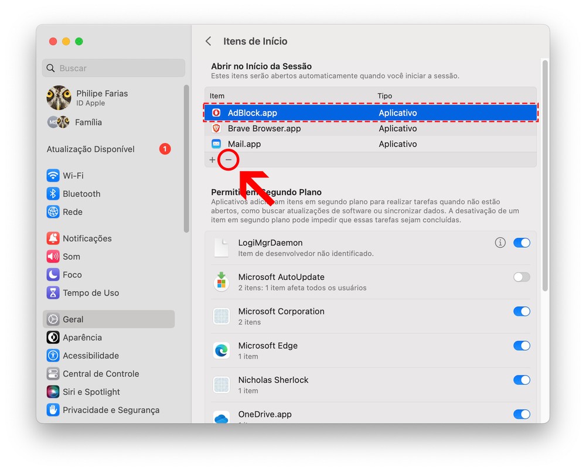Open the Aparência icon
586x471 pixels.
click(53, 337)
